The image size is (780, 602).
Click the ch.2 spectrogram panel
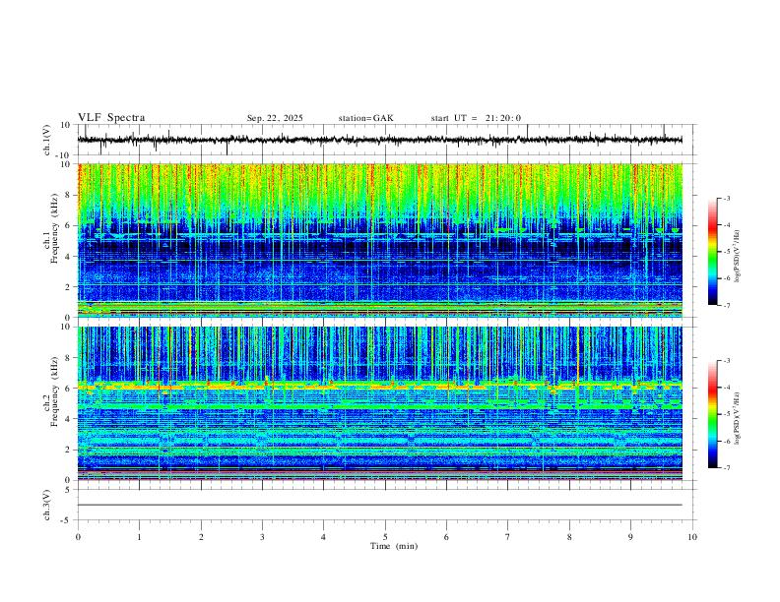click(379, 403)
